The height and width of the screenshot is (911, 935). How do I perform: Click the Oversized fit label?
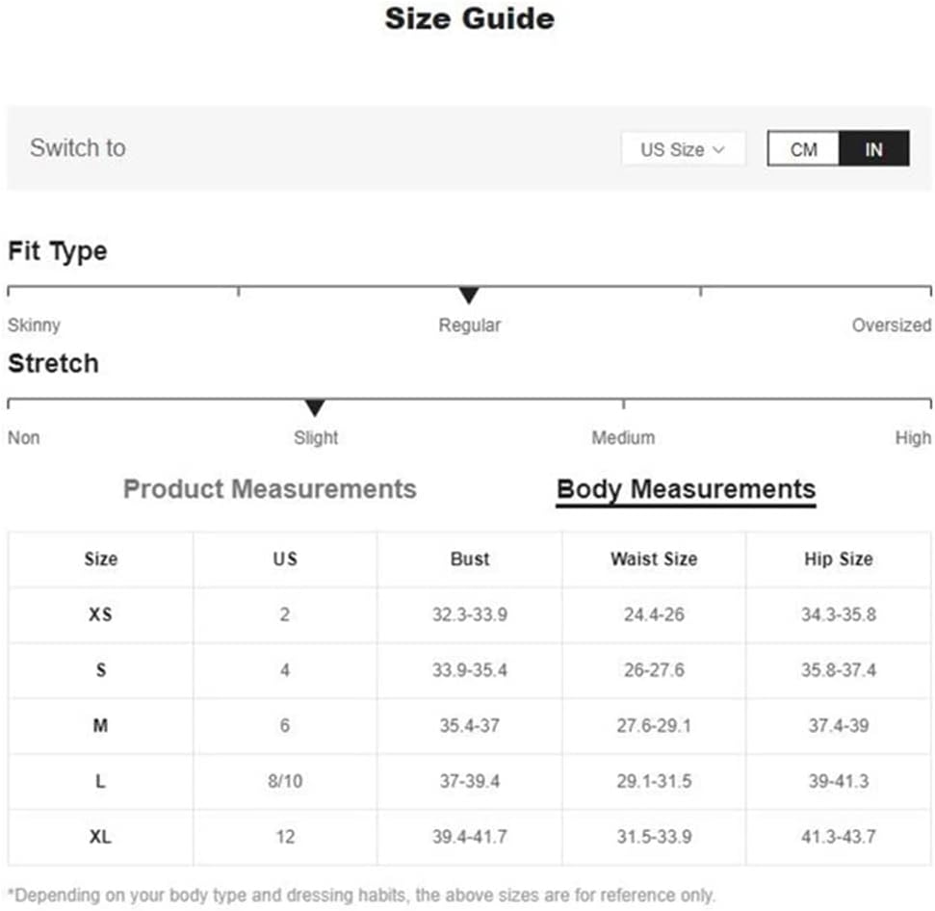point(891,325)
